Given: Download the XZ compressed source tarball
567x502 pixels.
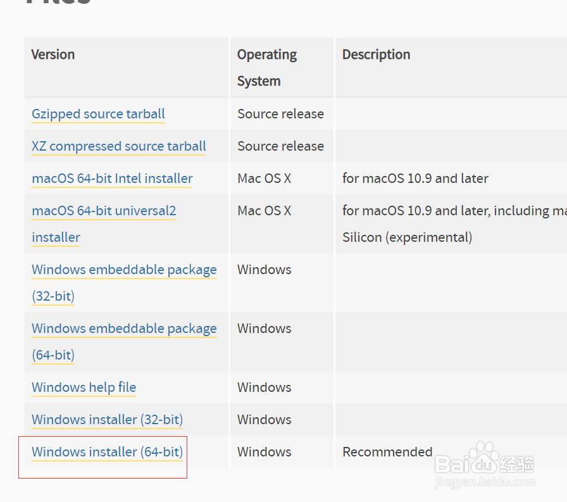Looking at the screenshot, I should 118,146.
